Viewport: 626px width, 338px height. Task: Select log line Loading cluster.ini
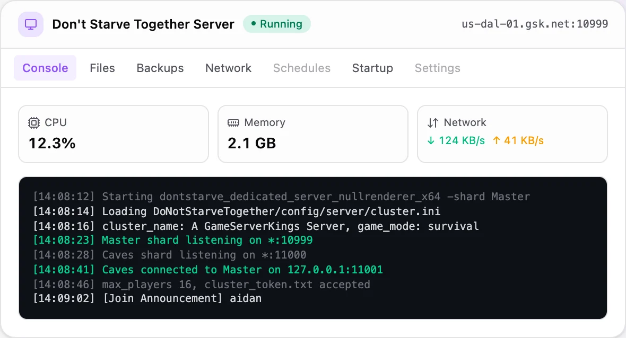coord(237,211)
